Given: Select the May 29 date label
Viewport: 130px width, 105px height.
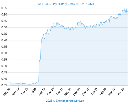Looking at the screenshot, I should pos(15,92).
